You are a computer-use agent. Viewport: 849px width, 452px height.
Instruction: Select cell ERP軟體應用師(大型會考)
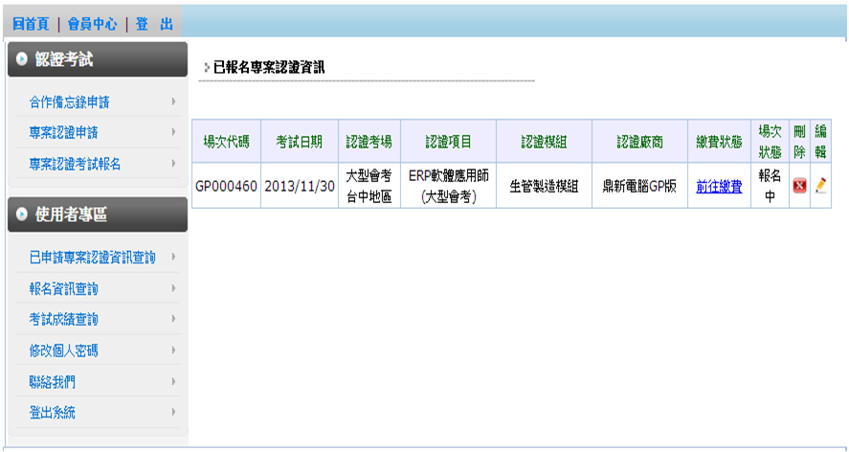pos(448,186)
